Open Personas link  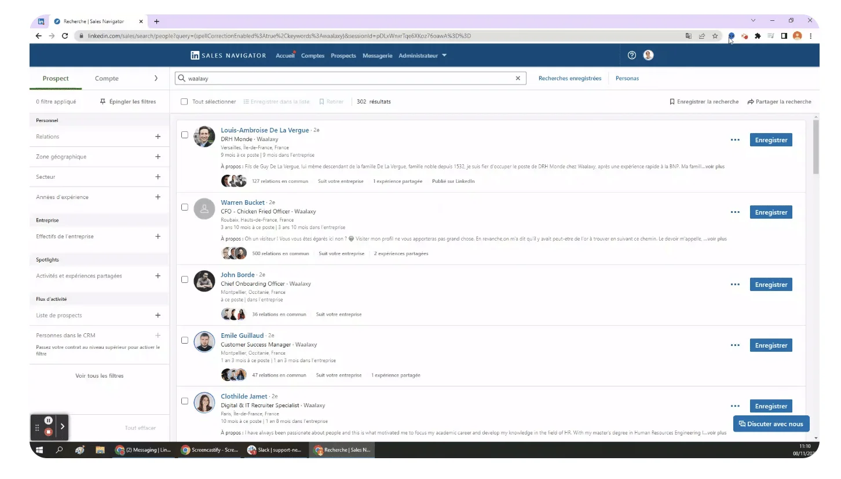pos(627,78)
